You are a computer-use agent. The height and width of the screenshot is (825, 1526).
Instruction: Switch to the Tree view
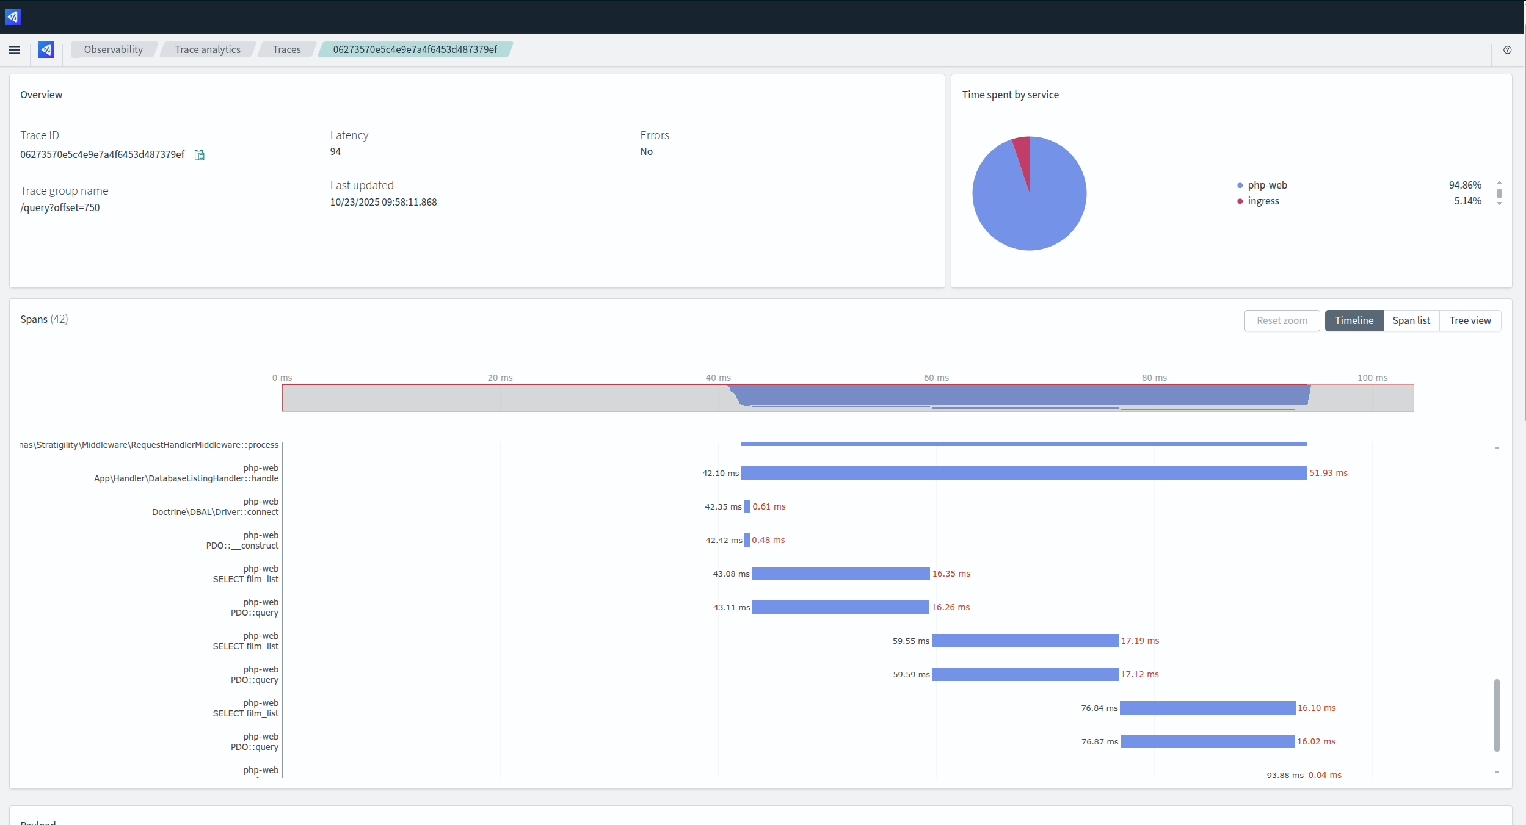pyautogui.click(x=1469, y=321)
